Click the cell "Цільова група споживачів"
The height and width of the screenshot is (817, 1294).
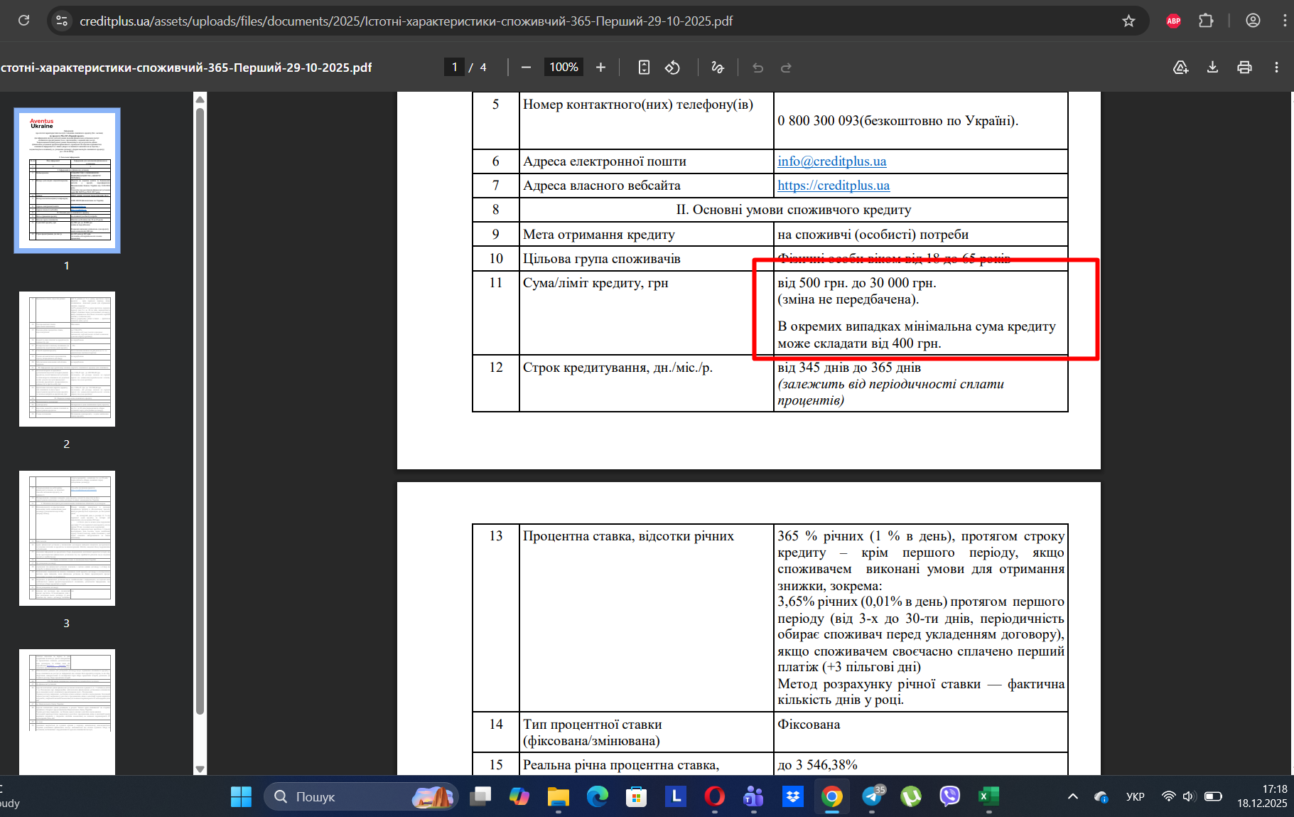pyautogui.click(x=647, y=259)
